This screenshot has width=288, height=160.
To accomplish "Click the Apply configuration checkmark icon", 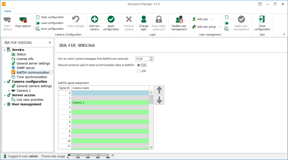I will [111, 19].
